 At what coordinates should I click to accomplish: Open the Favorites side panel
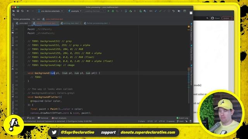click(x=13, y=108)
